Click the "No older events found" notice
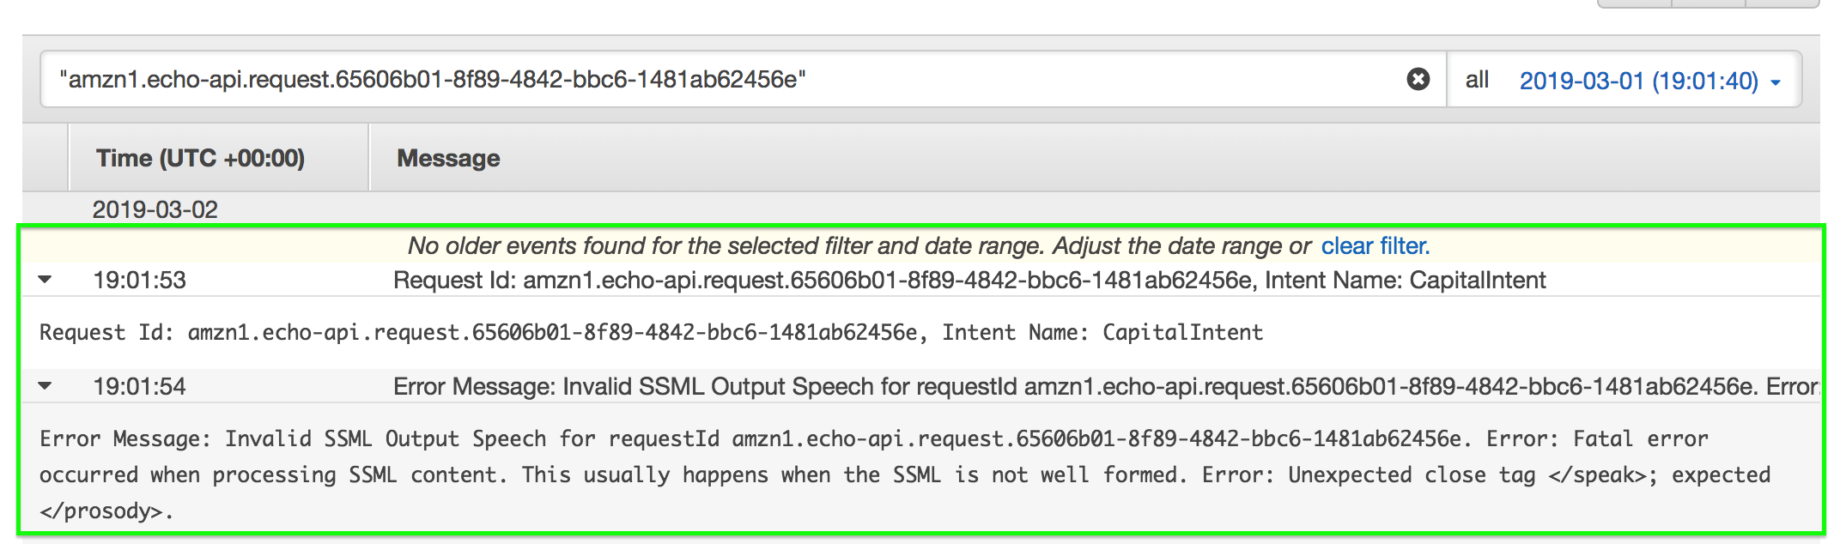Image resolution: width=1834 pixels, height=544 pixels. coord(859,246)
